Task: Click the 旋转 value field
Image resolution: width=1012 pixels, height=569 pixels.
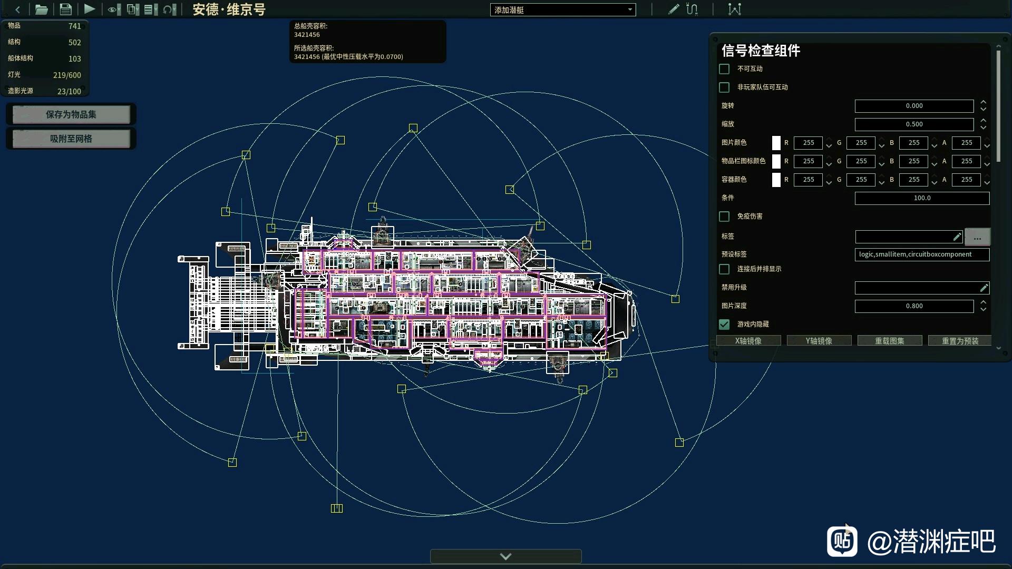Action: tap(914, 106)
